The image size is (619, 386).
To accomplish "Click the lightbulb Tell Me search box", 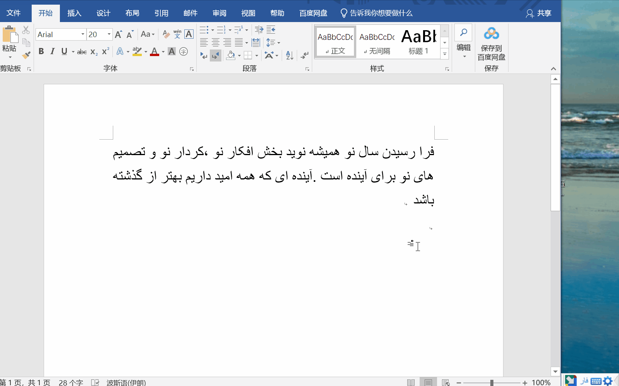I will coord(376,13).
